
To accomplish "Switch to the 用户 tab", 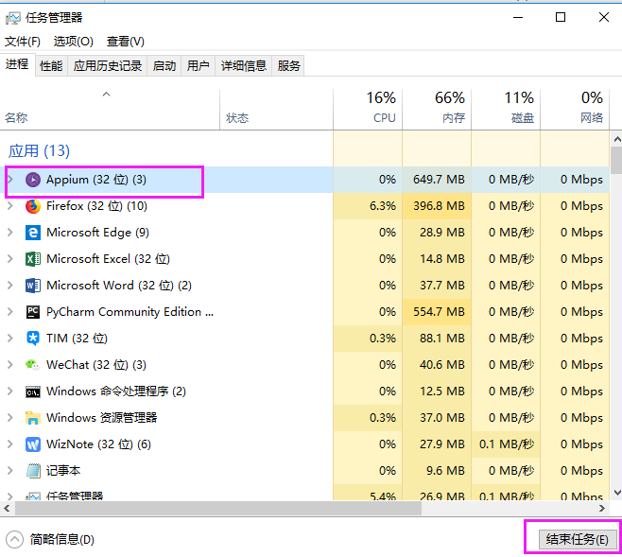I will pos(198,66).
